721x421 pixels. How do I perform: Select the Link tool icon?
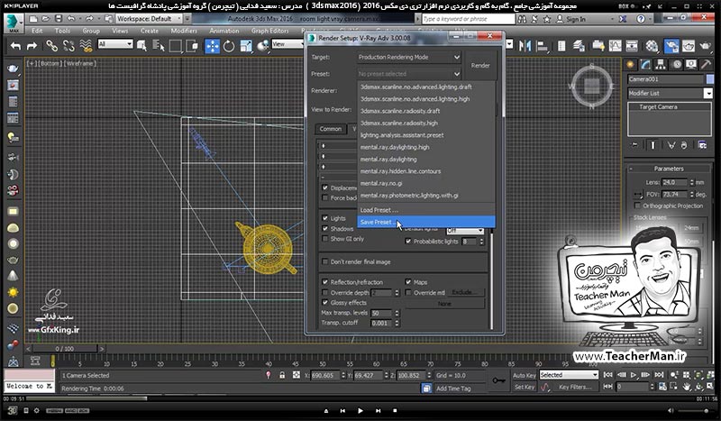click(51, 46)
